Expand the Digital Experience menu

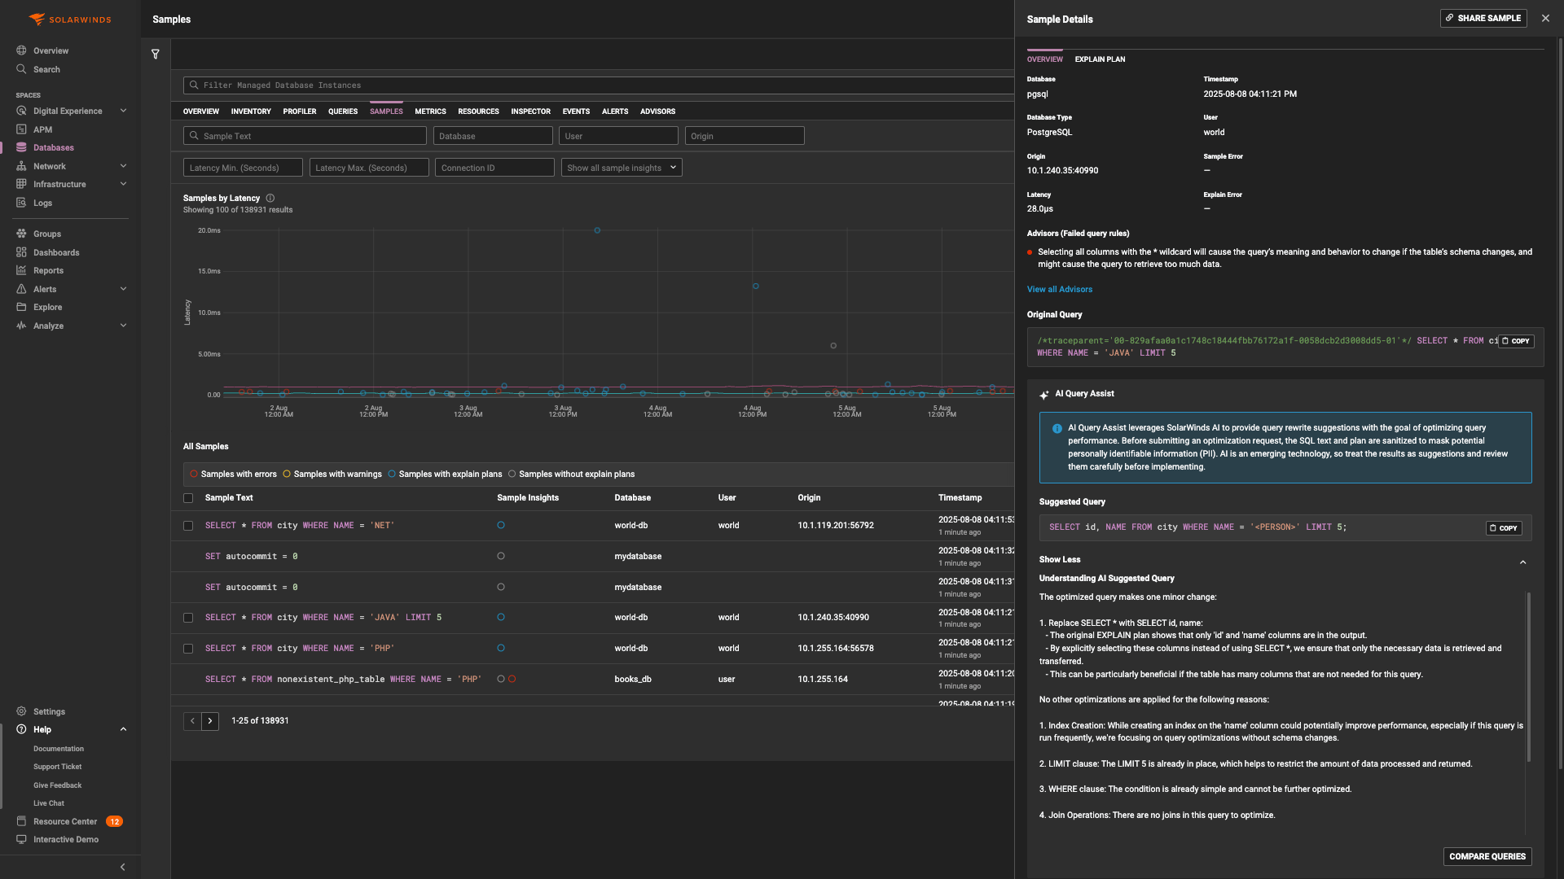(123, 112)
